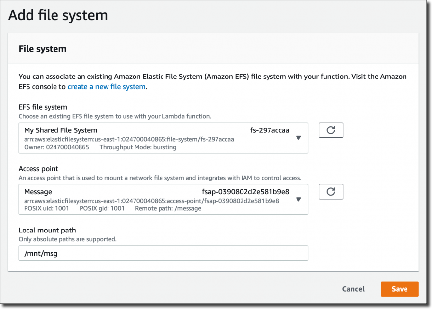Open the Message access point selector

point(163,199)
